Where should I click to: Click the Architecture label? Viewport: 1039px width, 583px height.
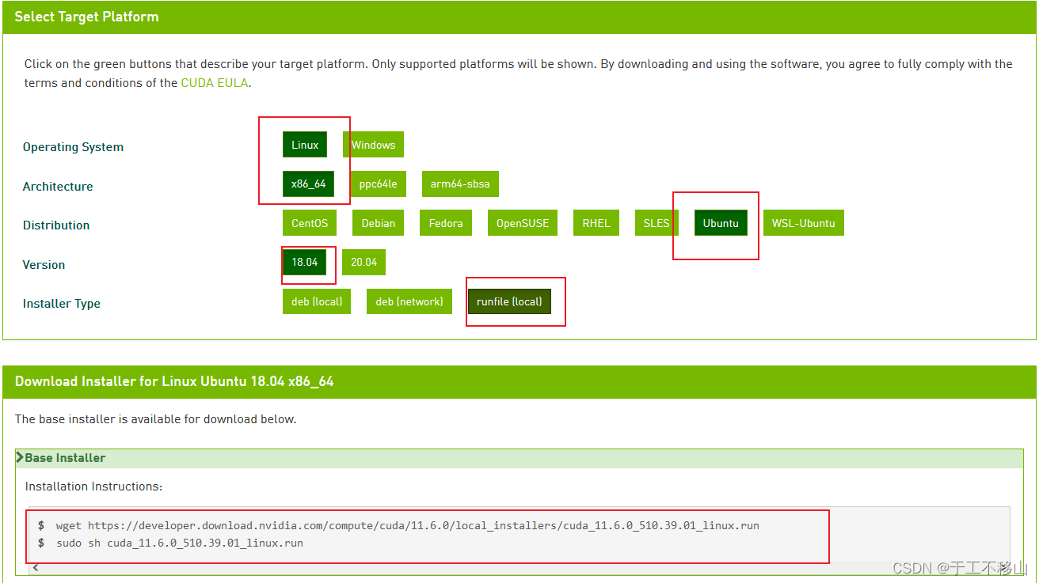click(x=58, y=187)
